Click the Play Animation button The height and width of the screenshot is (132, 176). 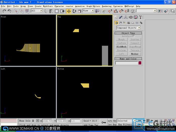click(x=148, y=120)
